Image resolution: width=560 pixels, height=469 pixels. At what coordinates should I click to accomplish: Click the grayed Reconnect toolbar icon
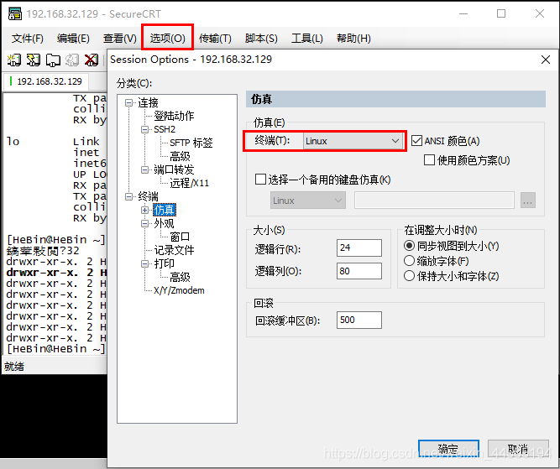pos(72,60)
